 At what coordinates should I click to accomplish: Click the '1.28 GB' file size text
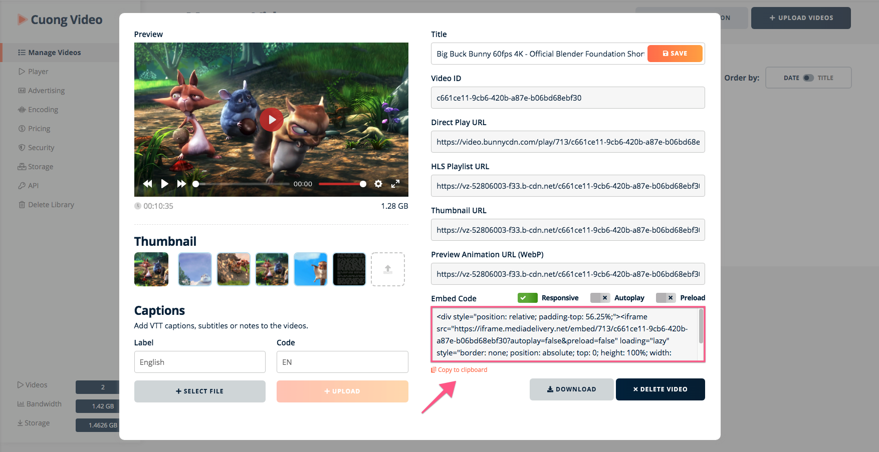[394, 206]
